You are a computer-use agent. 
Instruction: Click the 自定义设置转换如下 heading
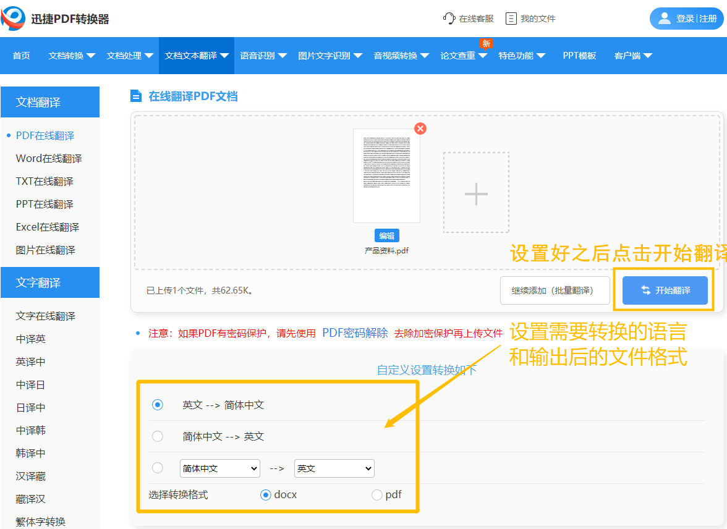[427, 370]
